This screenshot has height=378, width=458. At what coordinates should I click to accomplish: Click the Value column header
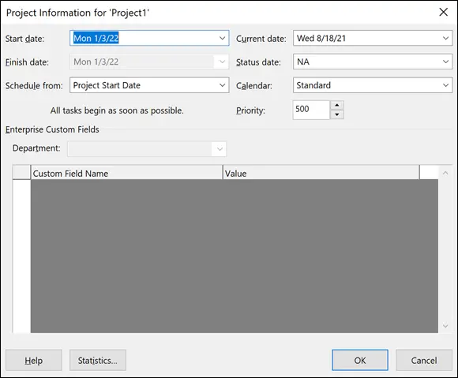pos(321,174)
